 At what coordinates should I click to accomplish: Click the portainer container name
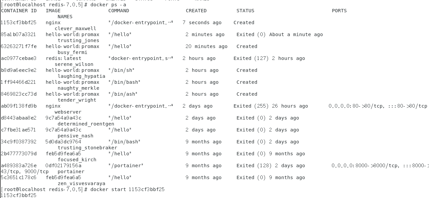coord(71,172)
